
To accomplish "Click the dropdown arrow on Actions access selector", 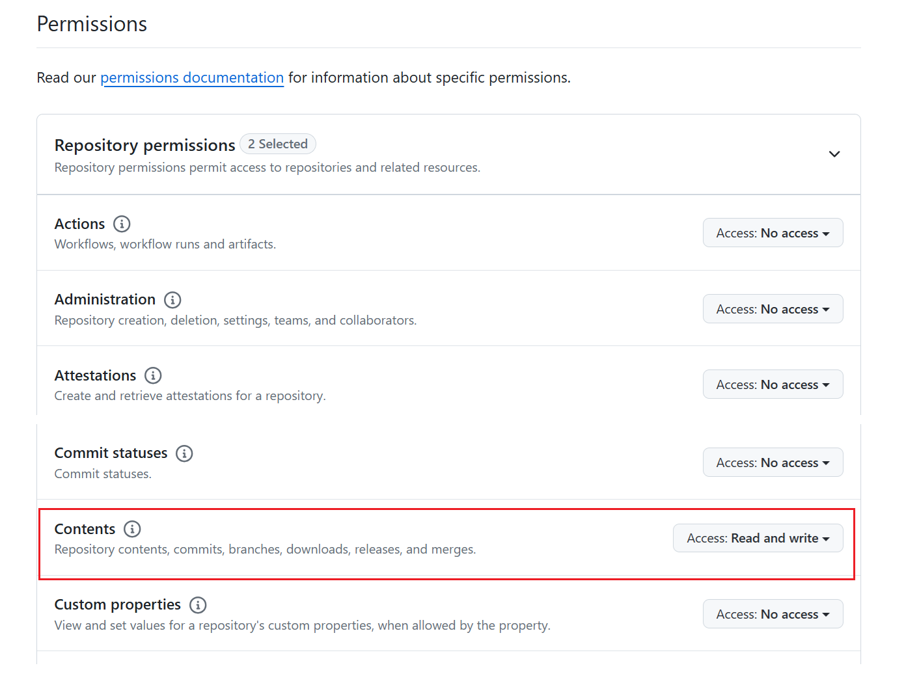I will click(827, 232).
